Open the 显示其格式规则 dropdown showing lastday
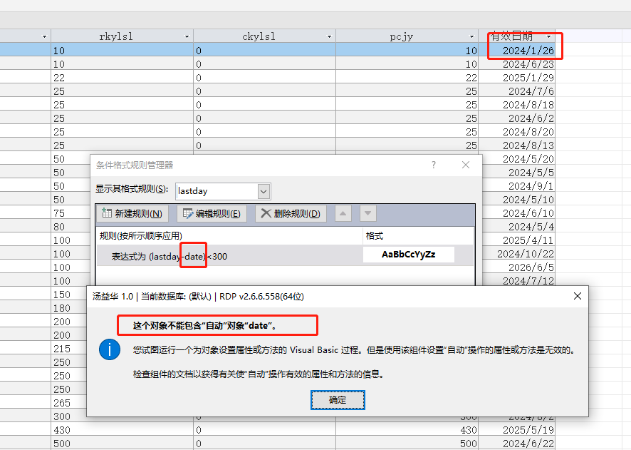The image size is (631, 450). pyautogui.click(x=264, y=191)
